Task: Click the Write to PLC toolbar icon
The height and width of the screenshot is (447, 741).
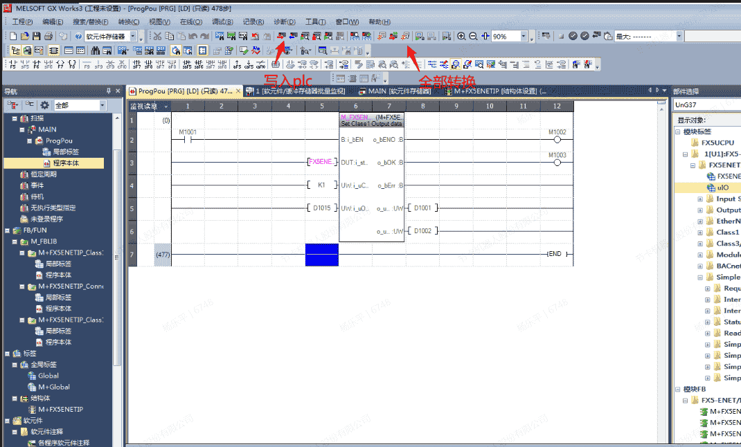Action: point(282,36)
